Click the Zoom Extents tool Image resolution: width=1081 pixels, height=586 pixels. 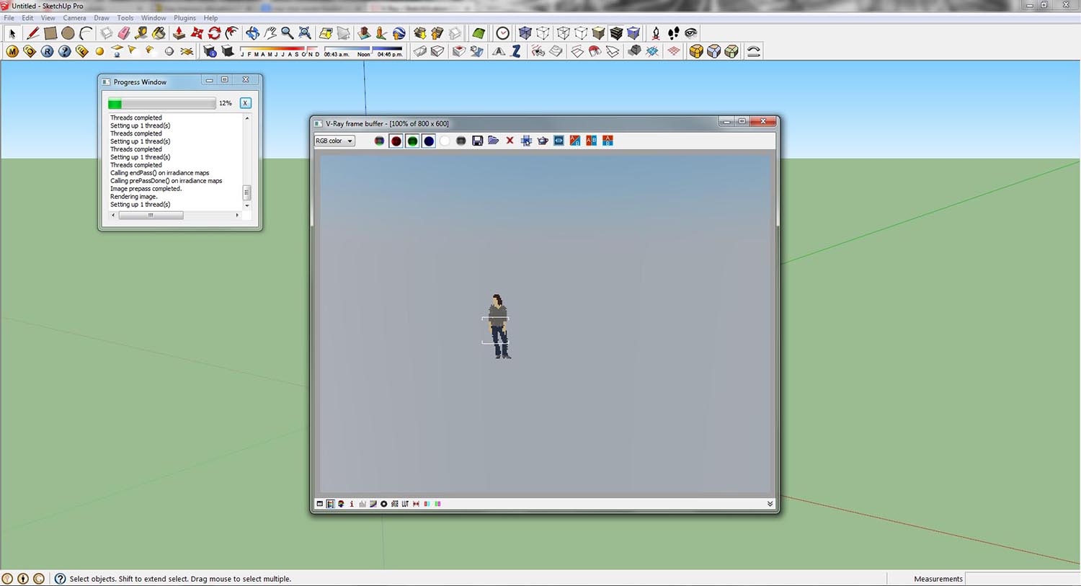point(305,33)
